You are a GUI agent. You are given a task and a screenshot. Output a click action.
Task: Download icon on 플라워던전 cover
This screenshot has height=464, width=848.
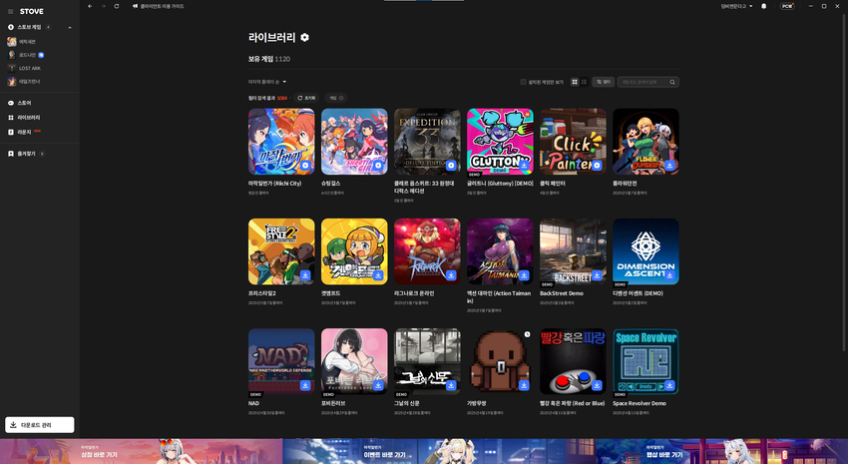click(x=669, y=166)
